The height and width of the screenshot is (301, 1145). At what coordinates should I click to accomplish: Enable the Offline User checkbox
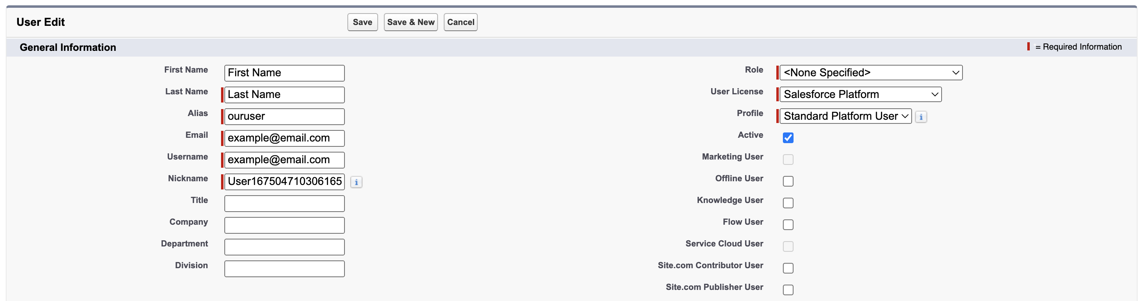[x=788, y=181]
